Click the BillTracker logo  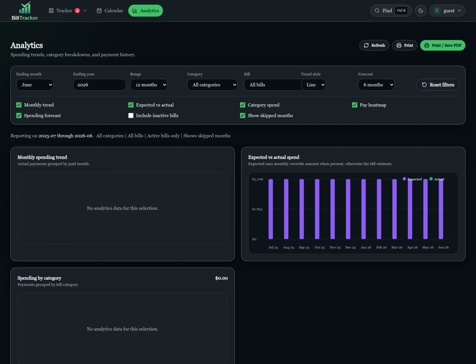tap(25, 11)
